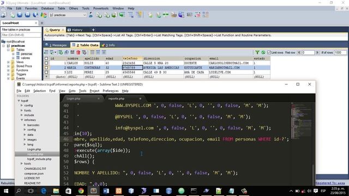Toggle the Limit rows checkbox

click(x=269, y=52)
